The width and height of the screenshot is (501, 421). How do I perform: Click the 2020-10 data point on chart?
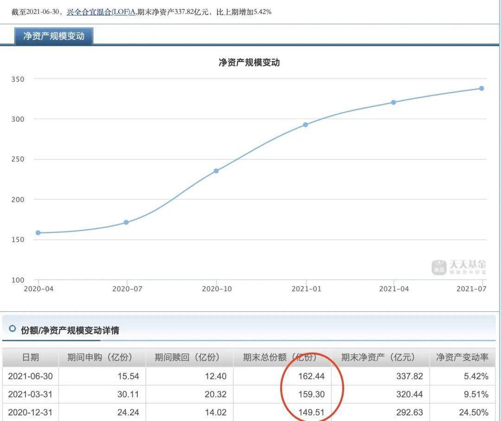click(x=216, y=171)
